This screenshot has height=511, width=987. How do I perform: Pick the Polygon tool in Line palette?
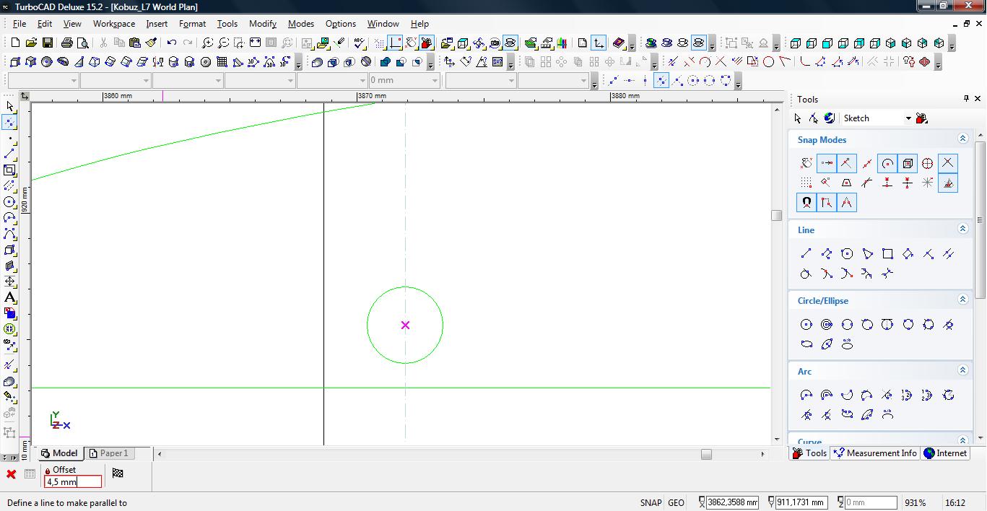point(847,253)
